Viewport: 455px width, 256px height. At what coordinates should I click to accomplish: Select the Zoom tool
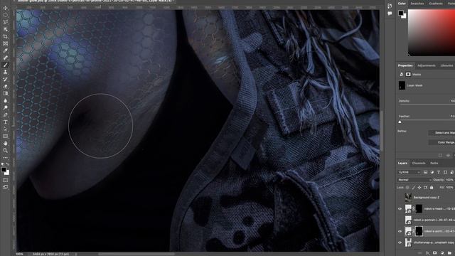coord(5,150)
